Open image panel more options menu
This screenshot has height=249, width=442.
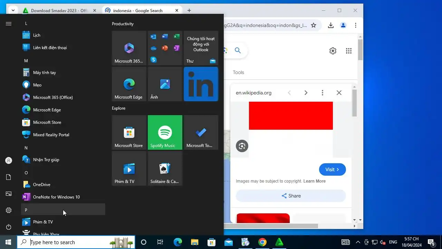323,93
